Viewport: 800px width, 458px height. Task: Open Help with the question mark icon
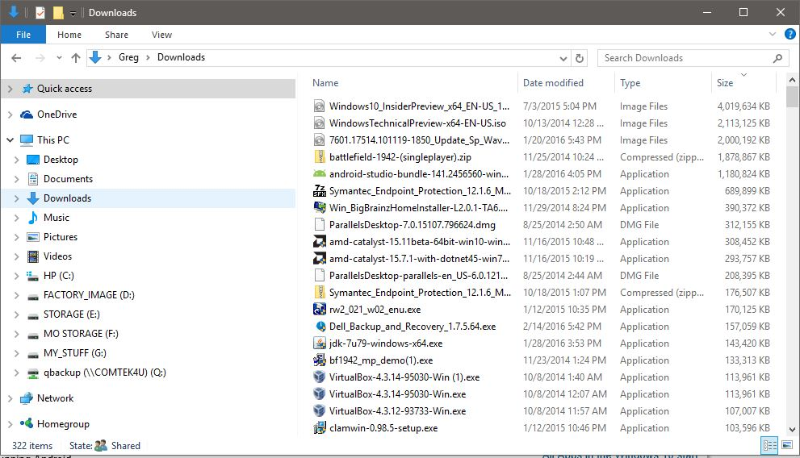pos(790,34)
